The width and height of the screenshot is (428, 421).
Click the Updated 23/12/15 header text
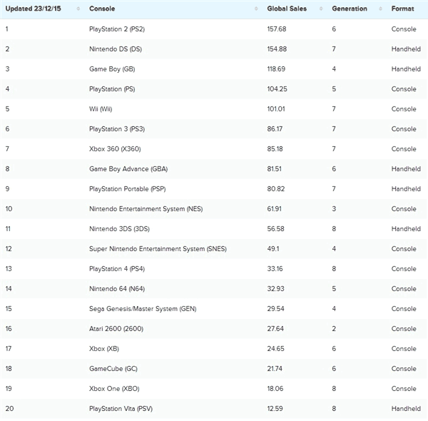pyautogui.click(x=33, y=9)
